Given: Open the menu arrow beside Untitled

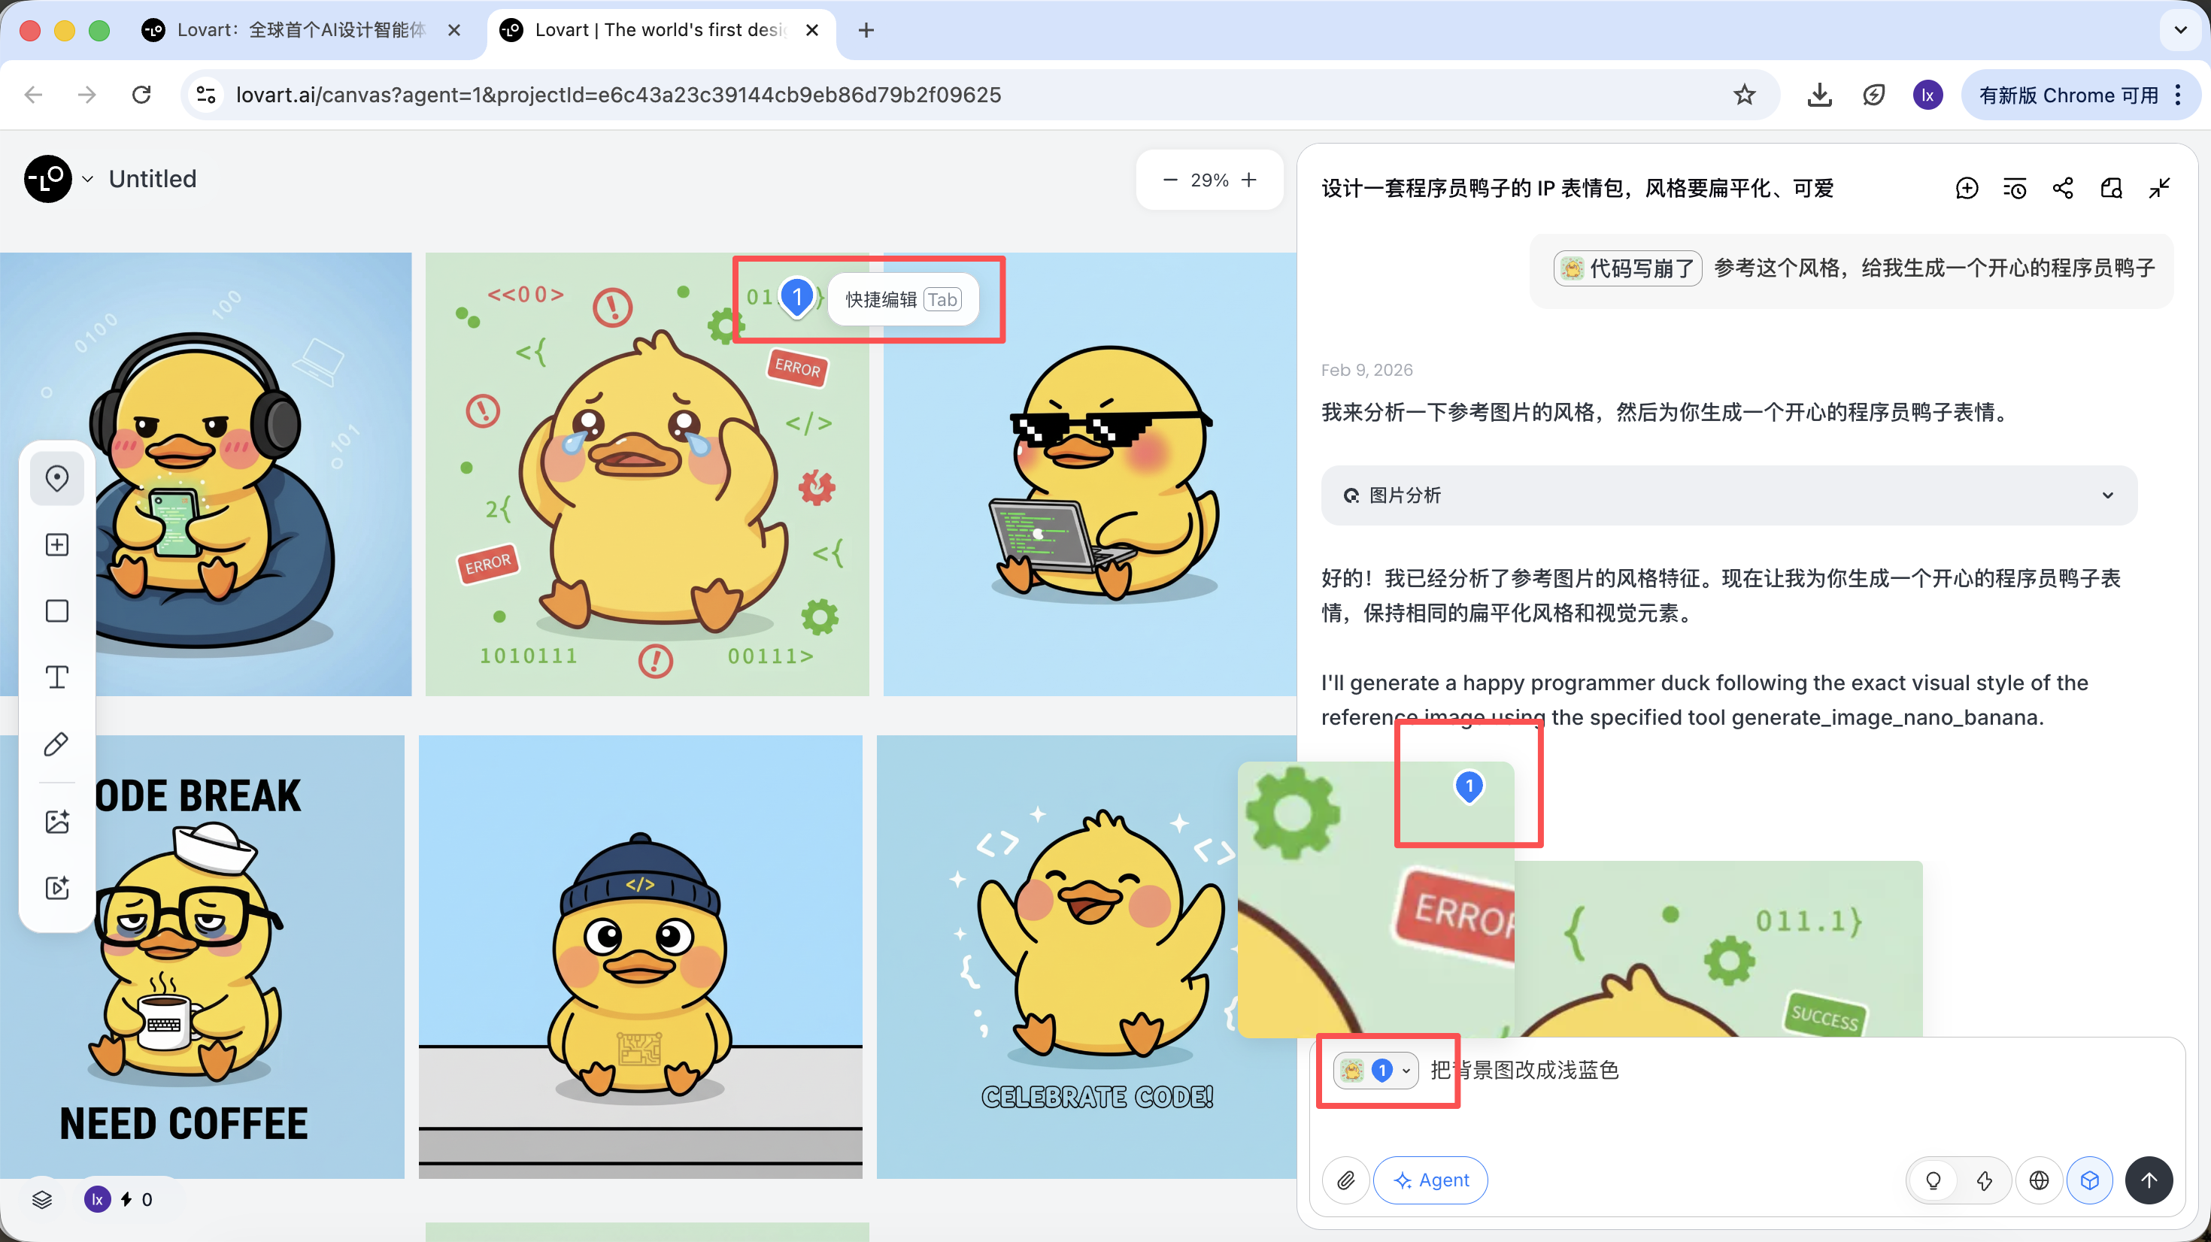Looking at the screenshot, I should coord(87,180).
